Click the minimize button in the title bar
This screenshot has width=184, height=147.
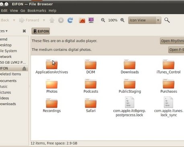pyautogui.click(x=1, y=4)
